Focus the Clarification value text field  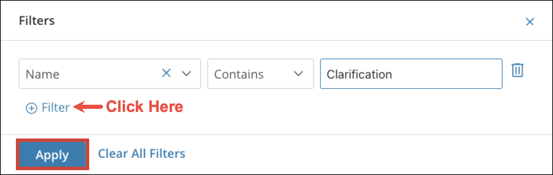411,74
